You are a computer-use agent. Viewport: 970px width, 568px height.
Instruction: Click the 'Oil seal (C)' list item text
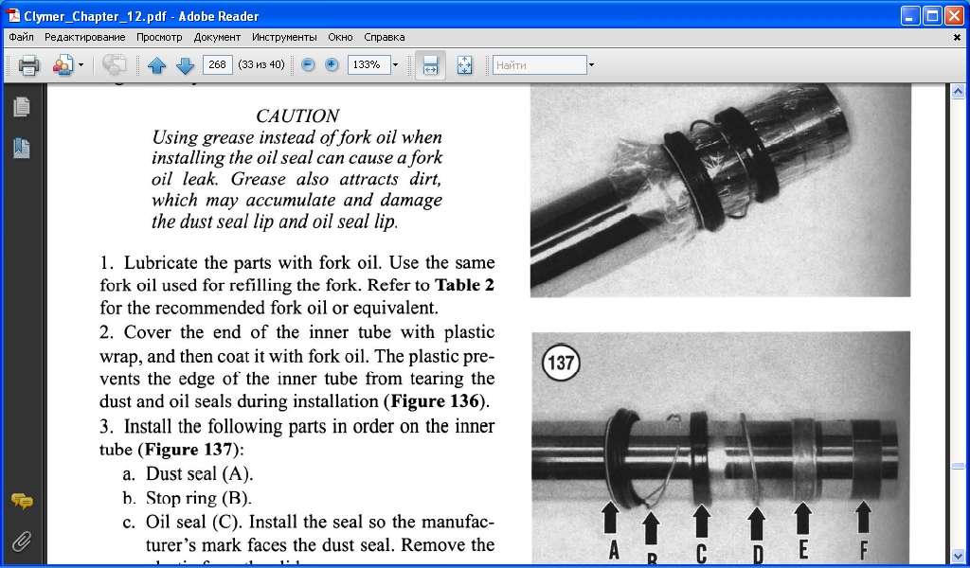point(191,523)
